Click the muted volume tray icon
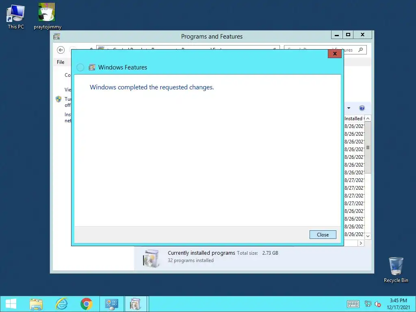This screenshot has height=312, width=416. [x=377, y=304]
